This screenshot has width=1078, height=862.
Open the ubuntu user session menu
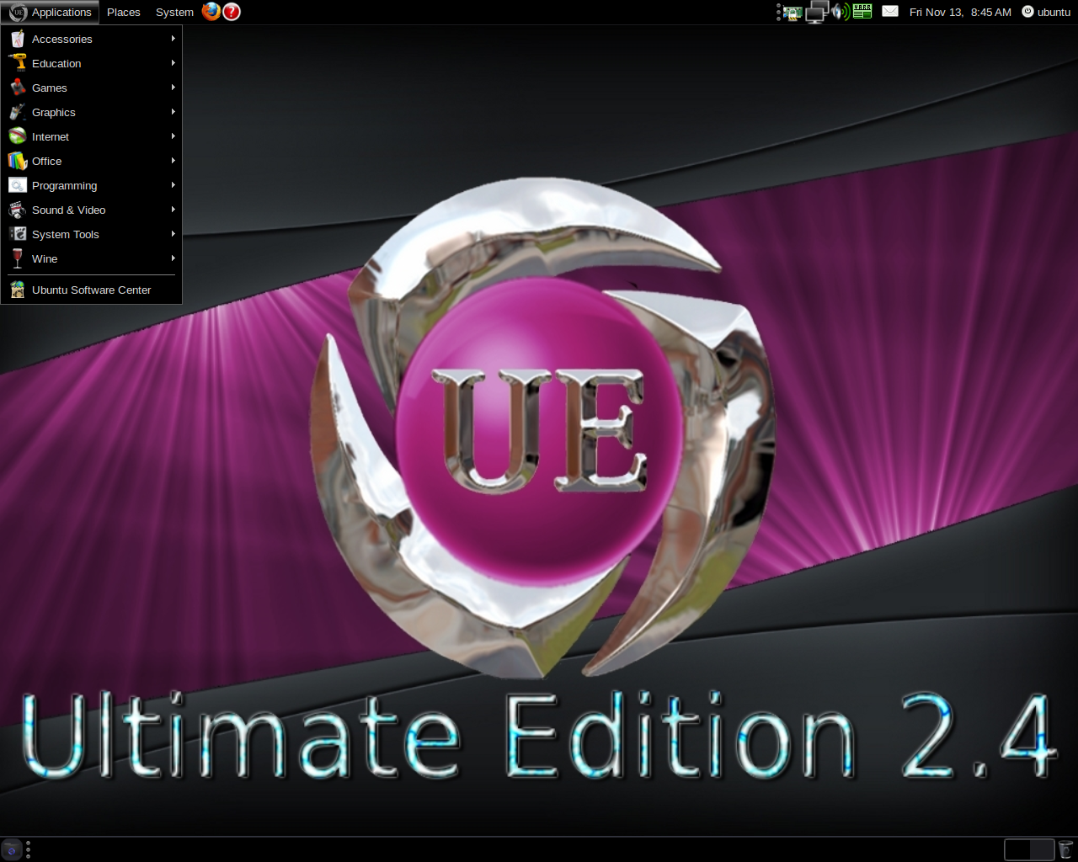click(x=1046, y=12)
